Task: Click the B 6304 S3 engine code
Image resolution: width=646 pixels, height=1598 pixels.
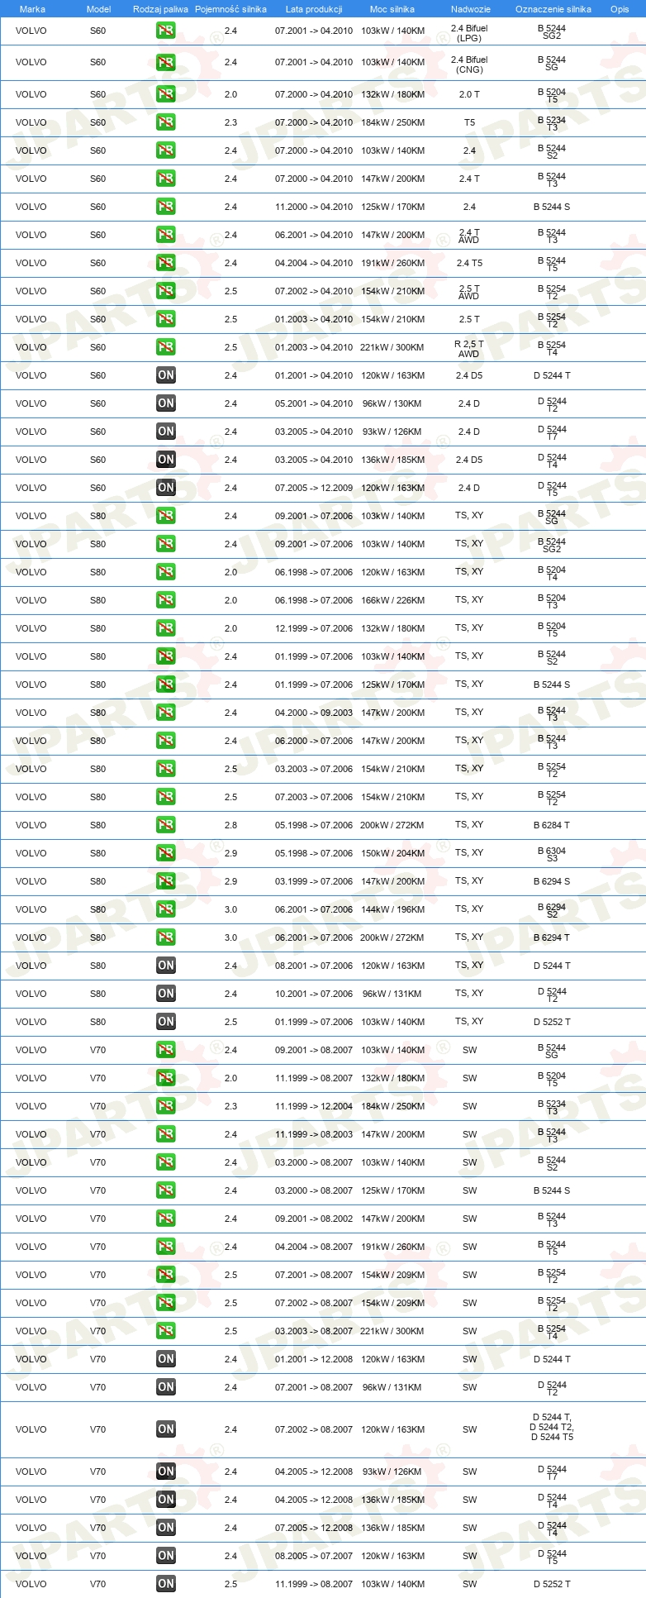Action: 552,854
